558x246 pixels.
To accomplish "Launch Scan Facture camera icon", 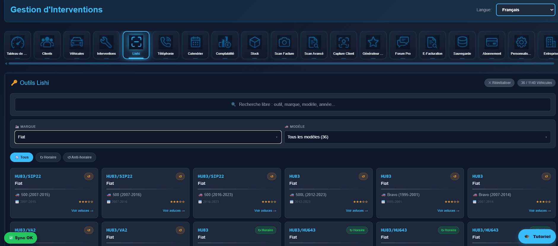I will (x=284, y=45).
